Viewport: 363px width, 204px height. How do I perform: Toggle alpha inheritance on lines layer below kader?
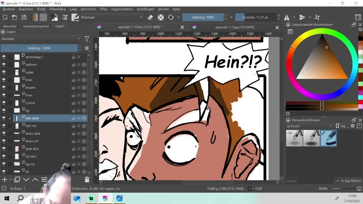(79, 80)
